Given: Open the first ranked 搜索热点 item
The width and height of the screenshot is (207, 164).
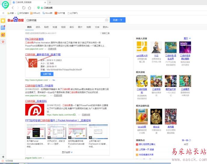Looking at the screenshot, I should click(x=147, y=144).
